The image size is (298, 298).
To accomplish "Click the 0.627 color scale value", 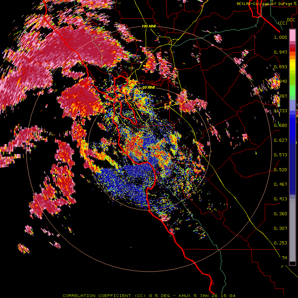I will (280, 140).
